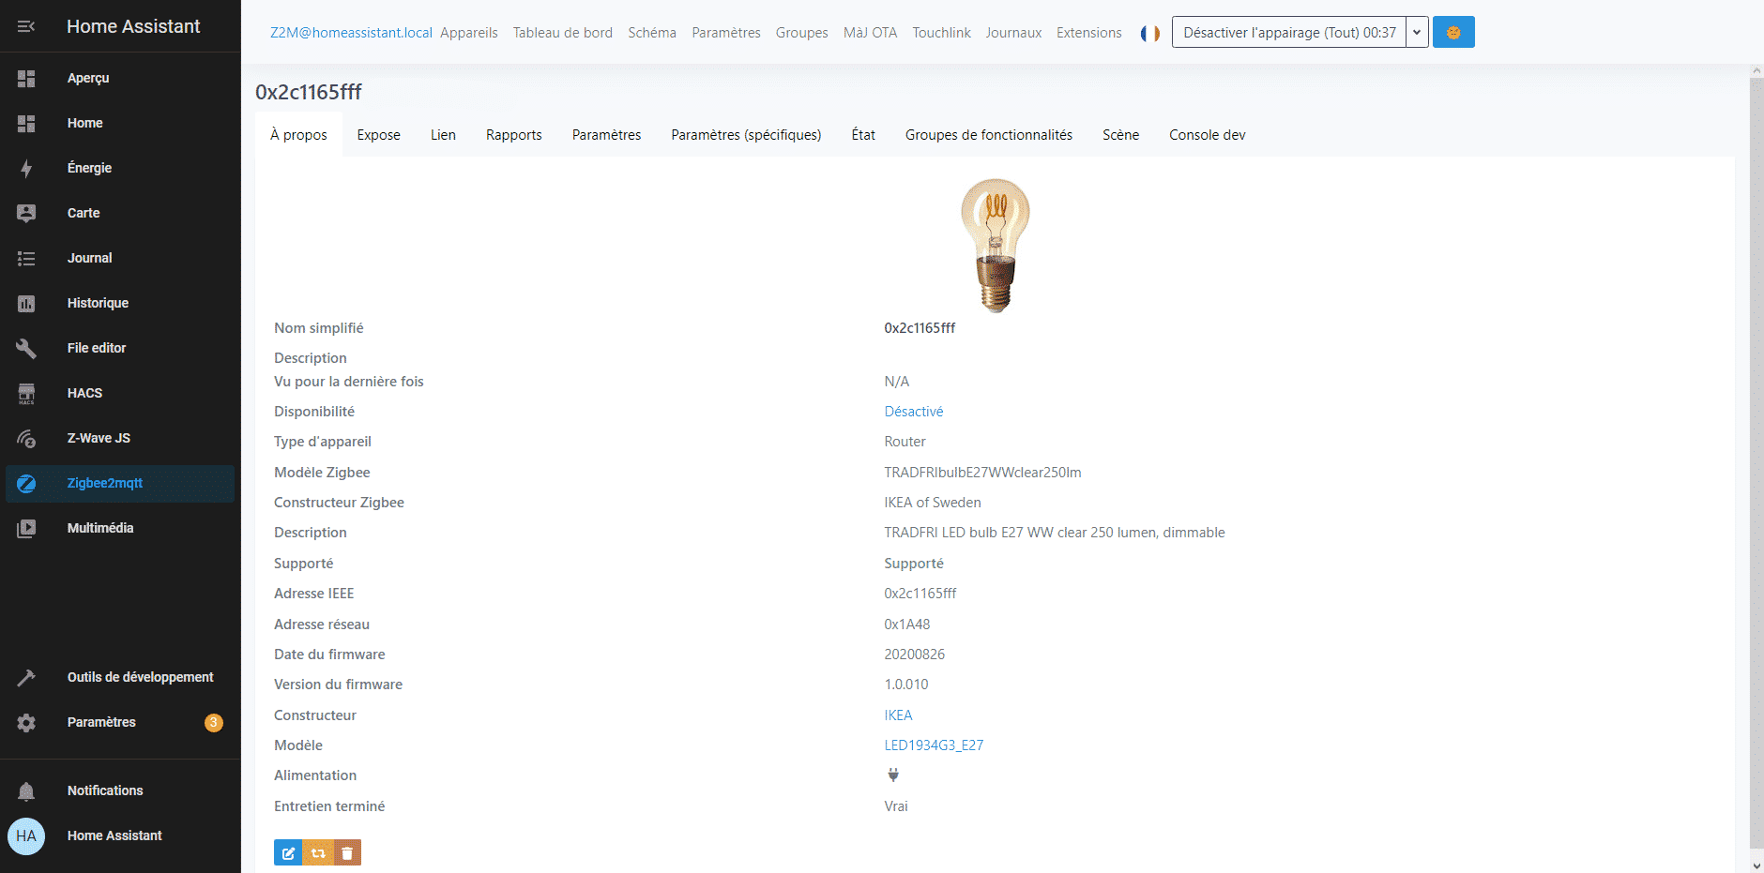The height and width of the screenshot is (873, 1764).
Task: Open Aperçu dashboard icon
Action: tap(26, 79)
